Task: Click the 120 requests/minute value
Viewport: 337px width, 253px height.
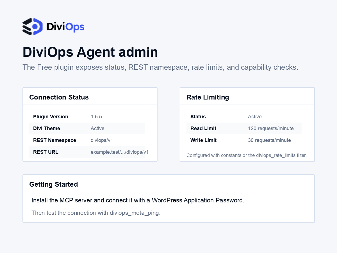Action: pos(271,128)
